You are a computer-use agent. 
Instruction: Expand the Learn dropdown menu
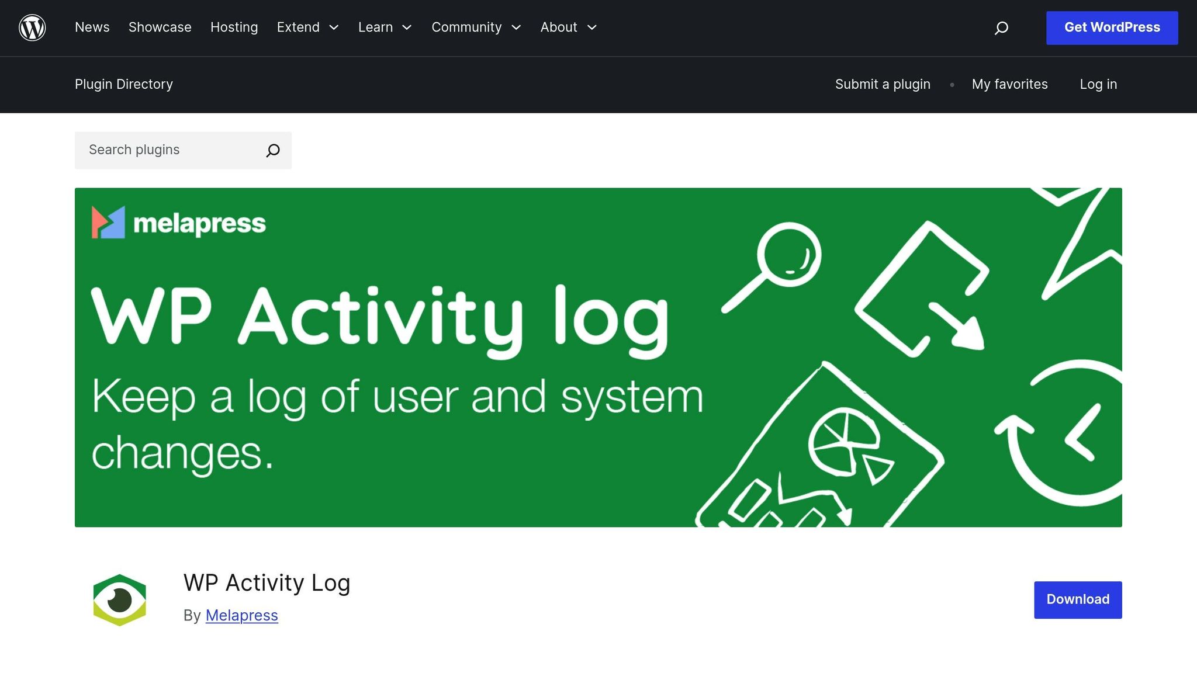click(385, 27)
